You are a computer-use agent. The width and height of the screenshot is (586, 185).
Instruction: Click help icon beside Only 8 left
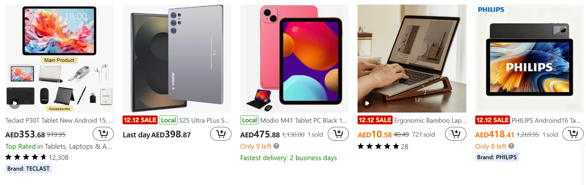pos(511,146)
